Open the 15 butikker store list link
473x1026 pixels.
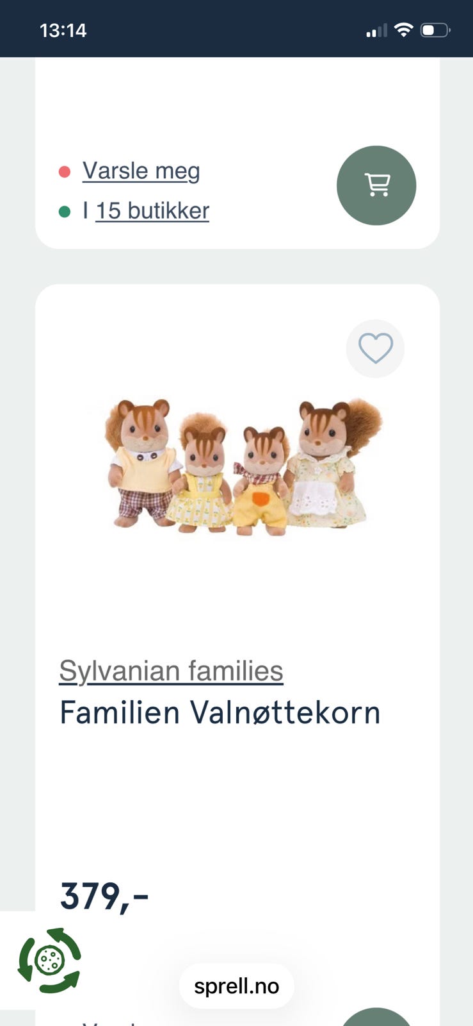[152, 211]
